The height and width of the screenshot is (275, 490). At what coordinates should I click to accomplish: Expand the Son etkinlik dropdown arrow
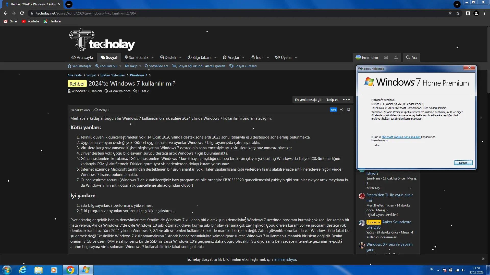tap(153, 58)
